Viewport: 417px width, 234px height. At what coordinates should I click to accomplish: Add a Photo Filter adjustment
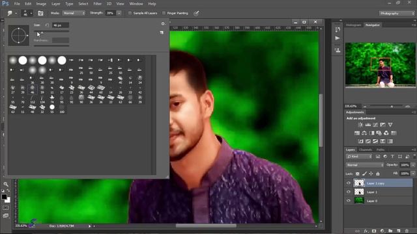point(379,133)
